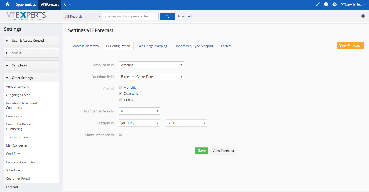Open the VTEForecast module tab
This screenshot has width=369, height=192.
tap(50, 5)
